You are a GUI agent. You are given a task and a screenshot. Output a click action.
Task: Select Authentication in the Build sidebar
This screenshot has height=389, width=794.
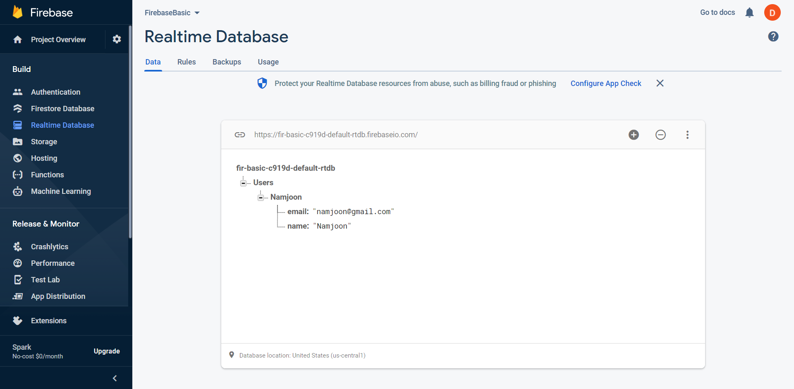point(55,92)
